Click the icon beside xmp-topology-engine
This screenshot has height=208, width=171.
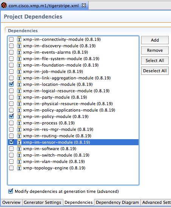[x=19, y=168]
